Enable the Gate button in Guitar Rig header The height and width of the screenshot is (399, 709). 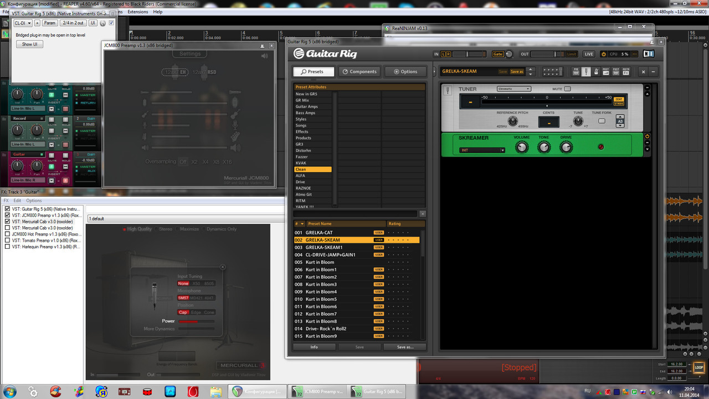pos(497,54)
